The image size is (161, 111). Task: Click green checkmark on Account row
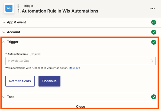pos(154,32)
